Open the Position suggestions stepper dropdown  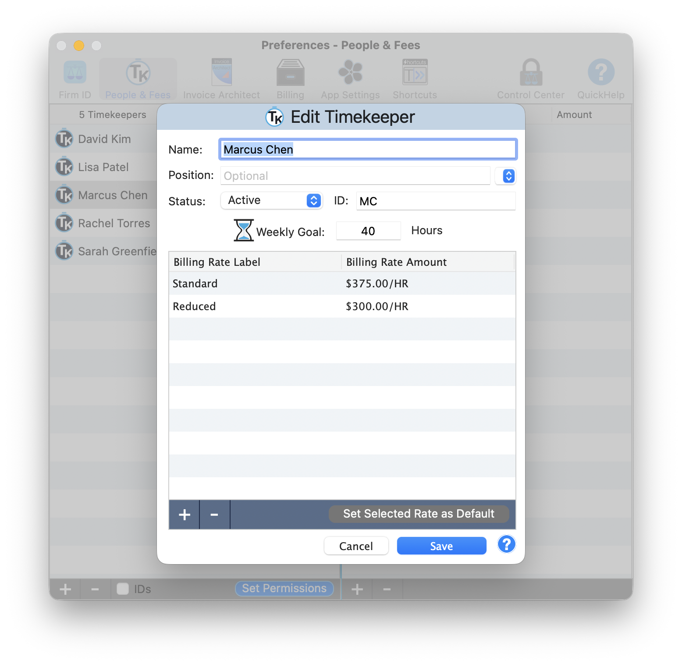coord(506,176)
